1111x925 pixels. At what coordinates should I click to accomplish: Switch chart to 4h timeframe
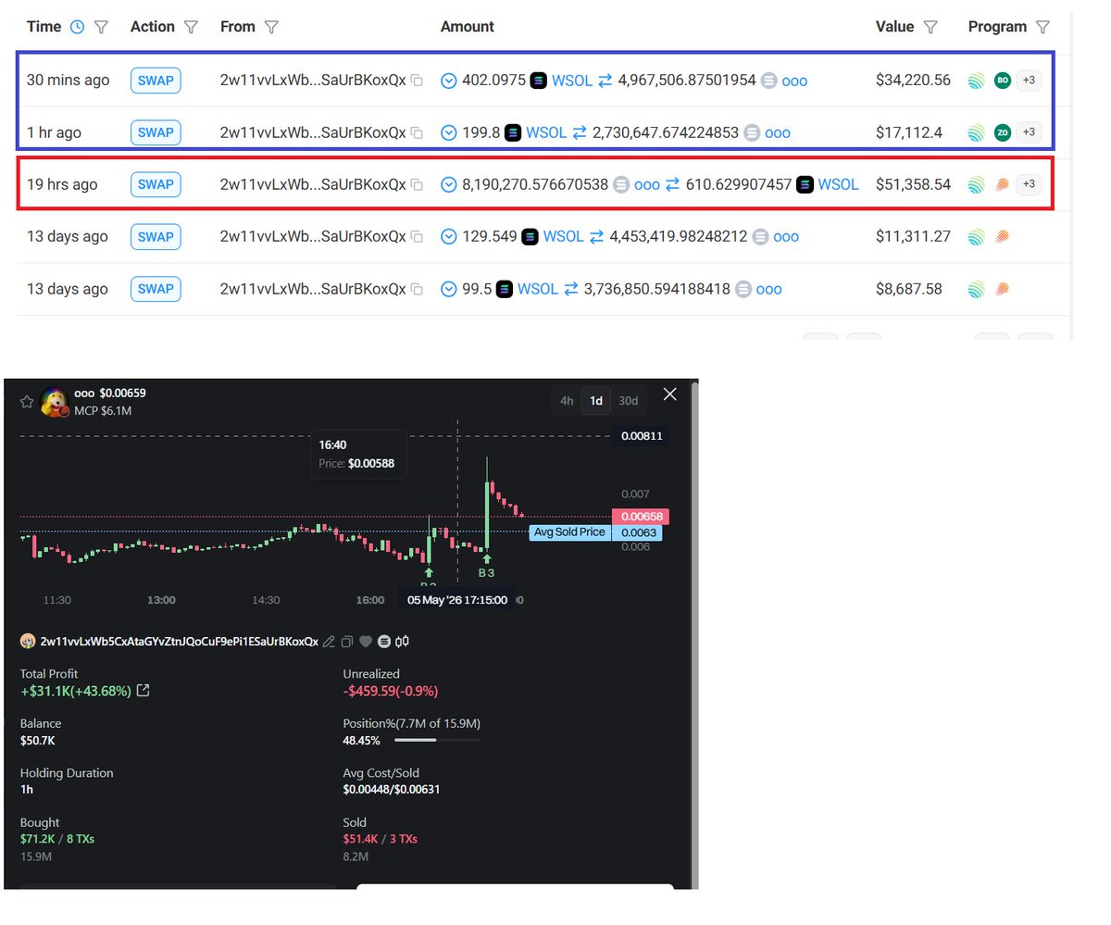567,401
